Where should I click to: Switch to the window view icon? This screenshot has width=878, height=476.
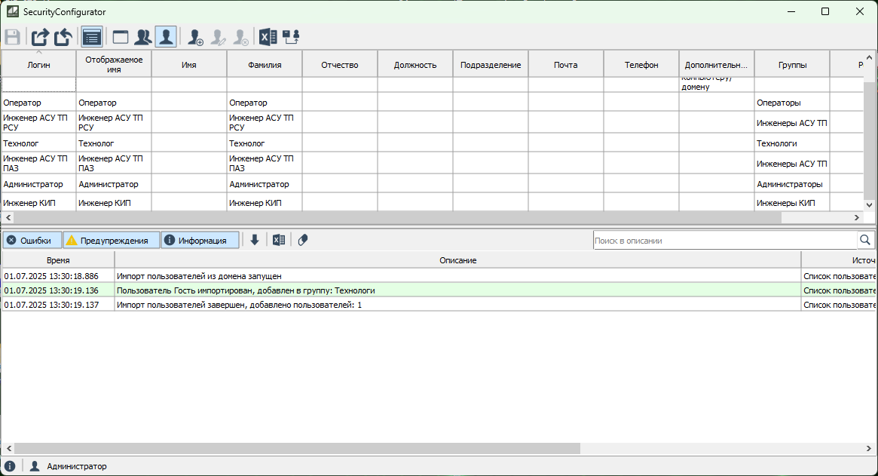tap(121, 36)
